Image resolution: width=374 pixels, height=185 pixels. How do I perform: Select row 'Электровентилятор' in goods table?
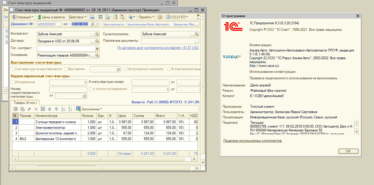click(105, 128)
